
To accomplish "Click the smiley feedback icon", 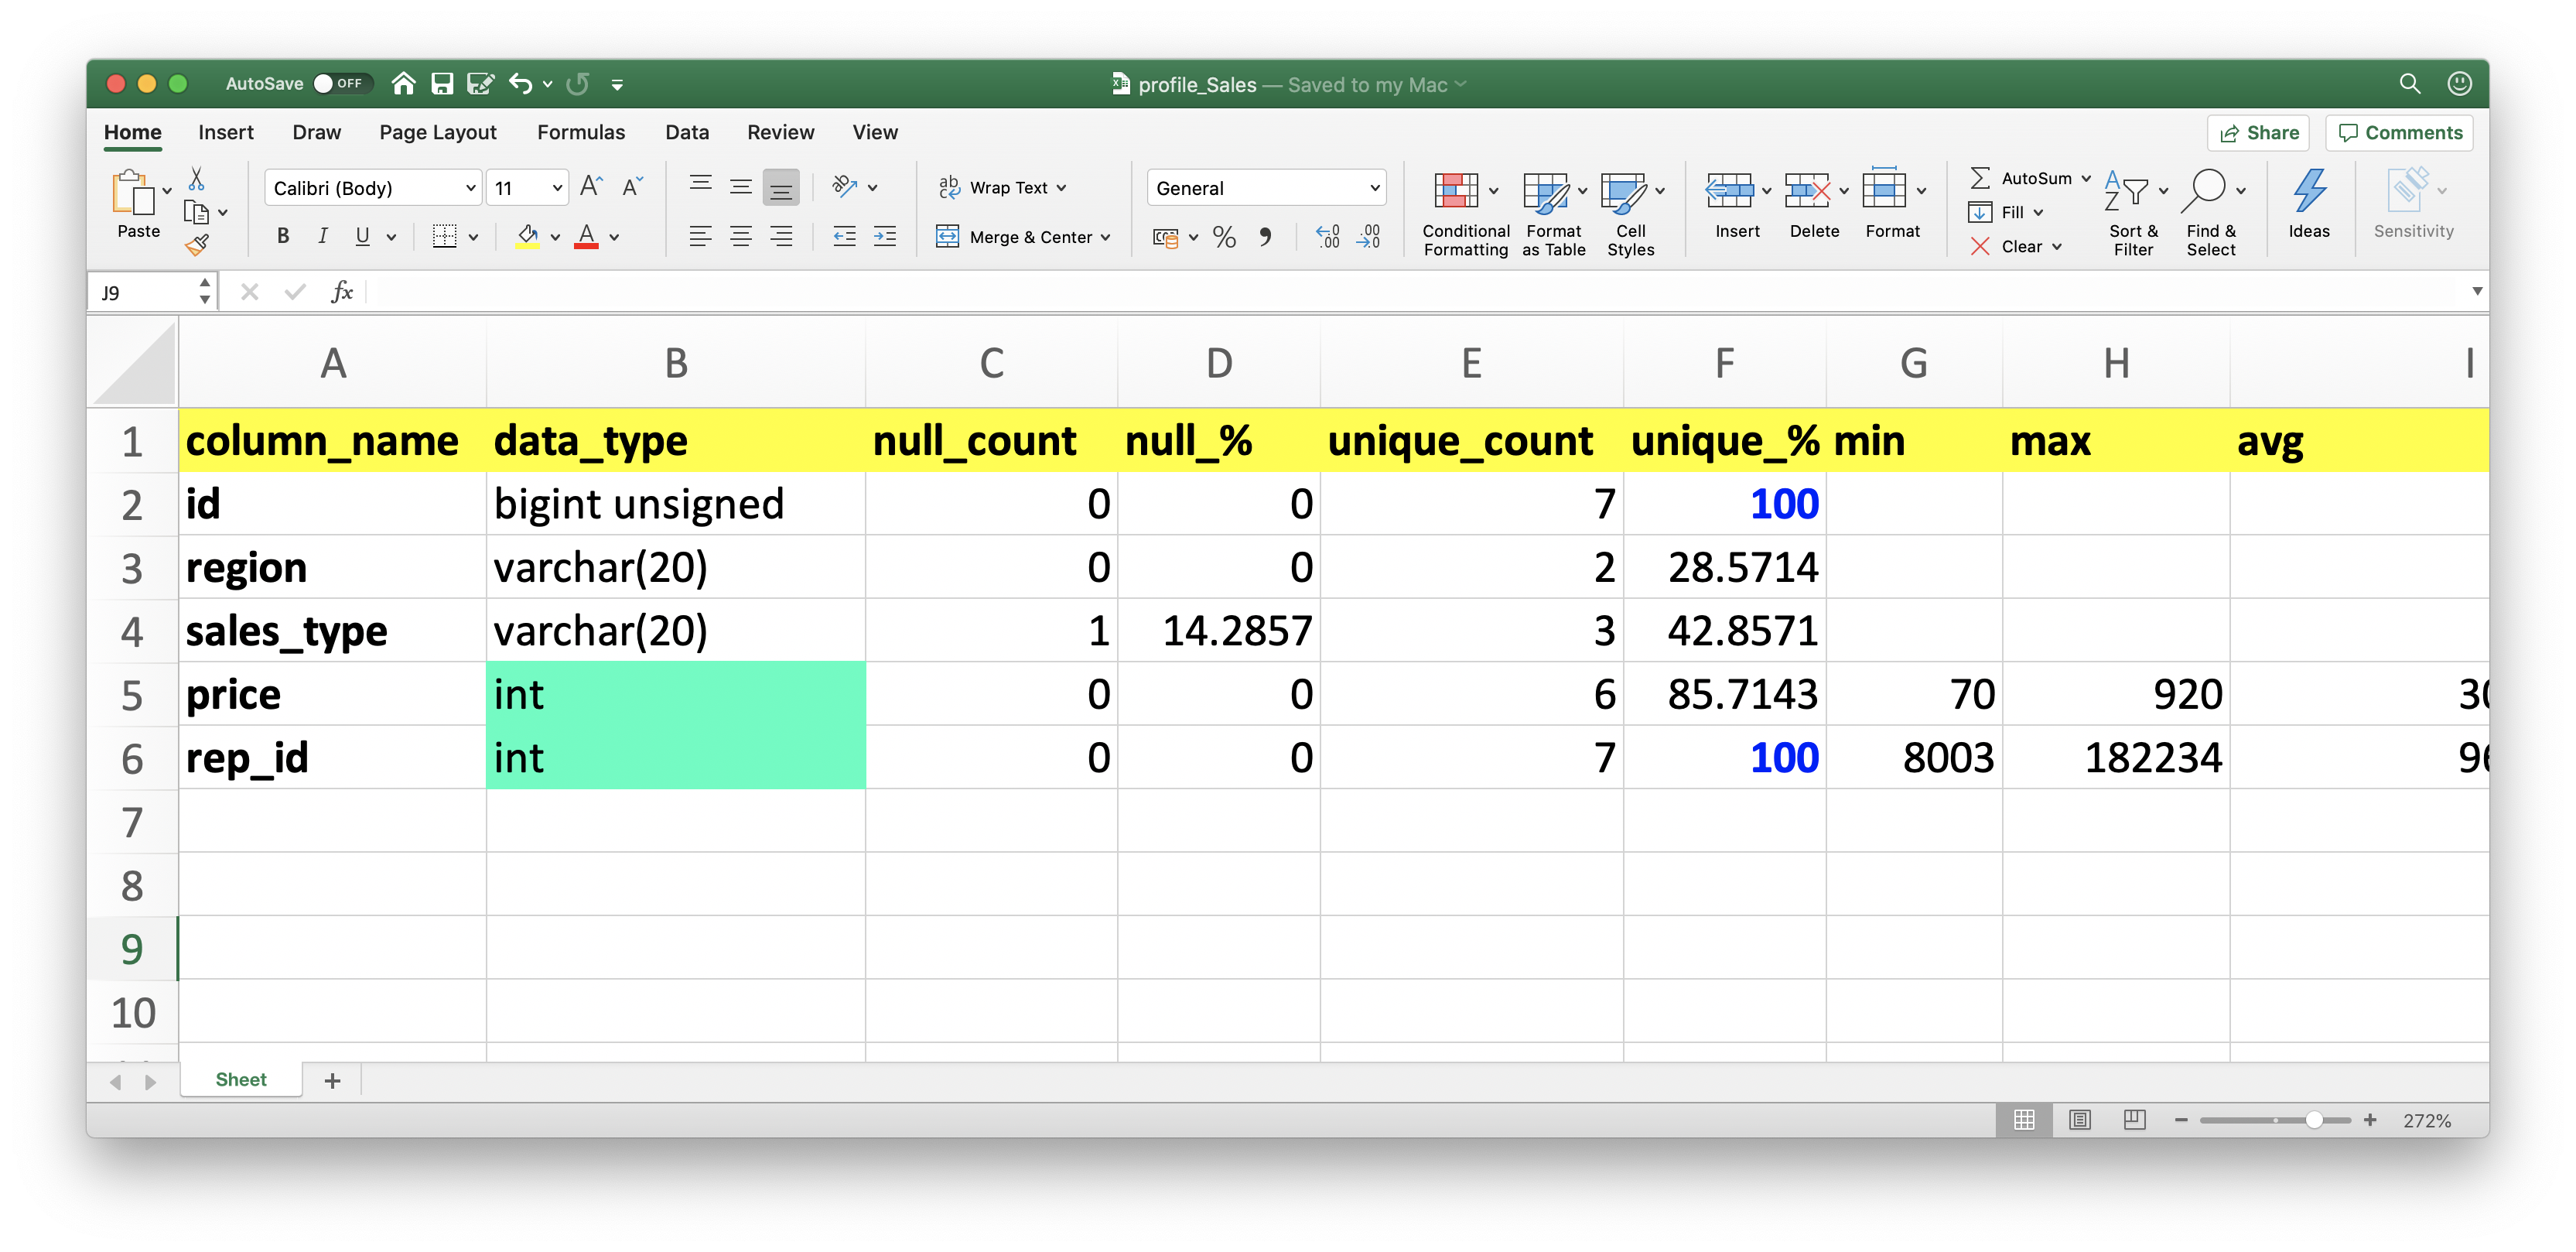I will coord(2460,84).
